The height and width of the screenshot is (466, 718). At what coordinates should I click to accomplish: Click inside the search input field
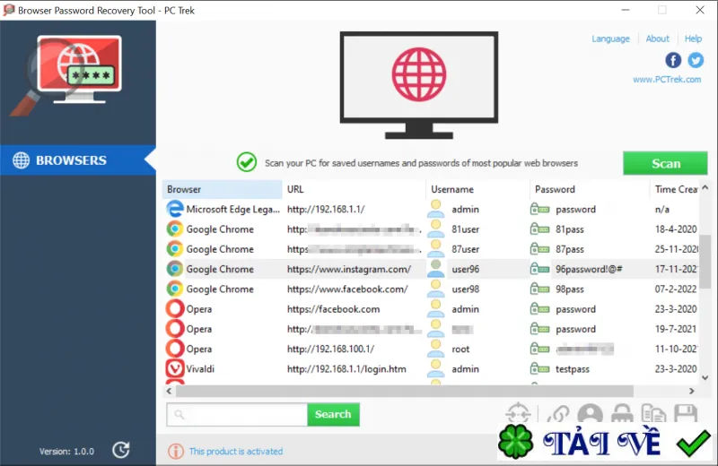click(x=237, y=414)
